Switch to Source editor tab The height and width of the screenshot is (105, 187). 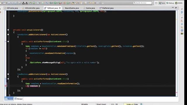point(9,99)
